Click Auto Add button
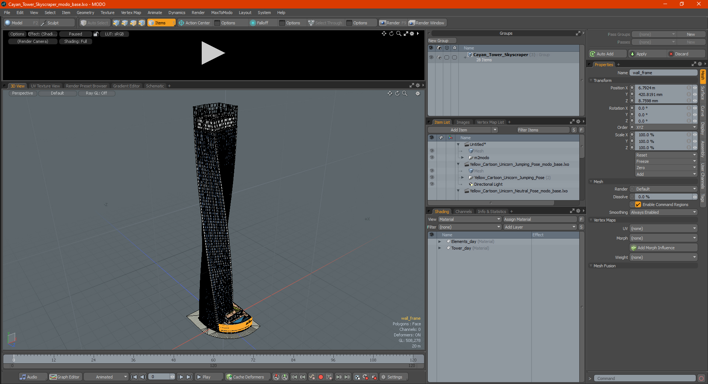 click(x=607, y=54)
